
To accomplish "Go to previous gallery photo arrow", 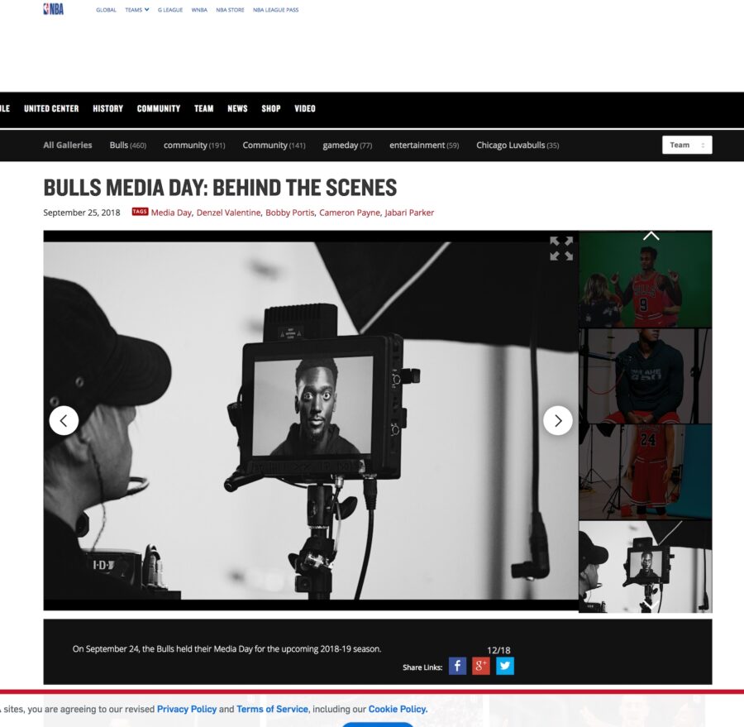I will click(x=64, y=420).
